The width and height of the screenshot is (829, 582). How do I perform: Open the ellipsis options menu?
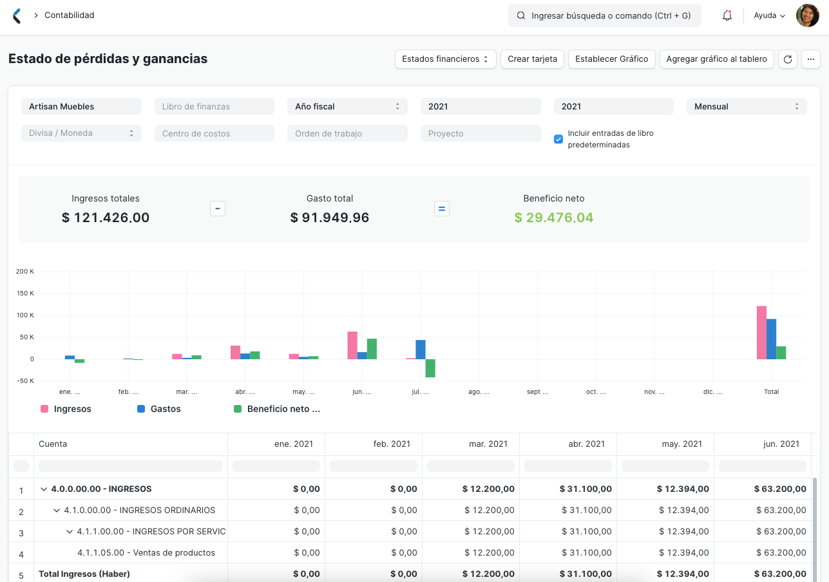click(x=810, y=59)
